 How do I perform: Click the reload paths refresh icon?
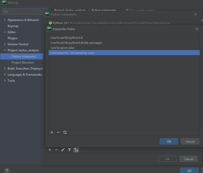(x=65, y=132)
